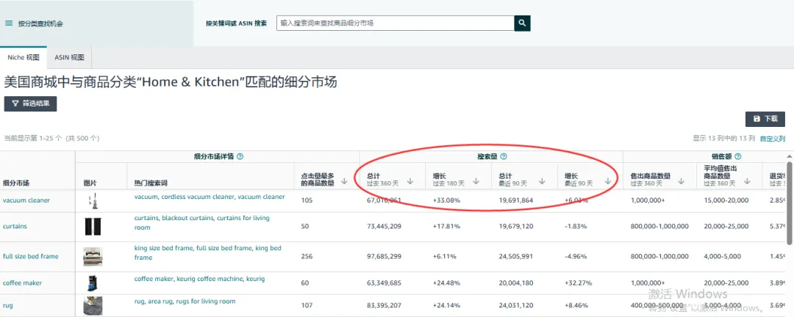This screenshot has width=794, height=317.
Task: Sort by 增长 最近90天 arrow
Action: [608, 181]
